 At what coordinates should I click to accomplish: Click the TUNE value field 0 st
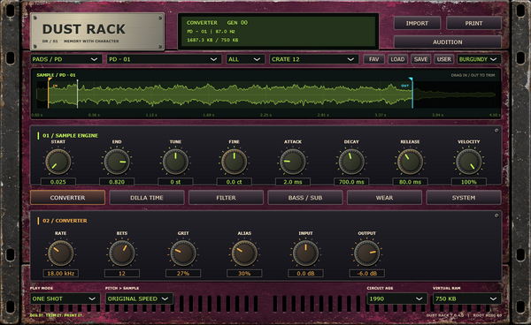(x=175, y=182)
